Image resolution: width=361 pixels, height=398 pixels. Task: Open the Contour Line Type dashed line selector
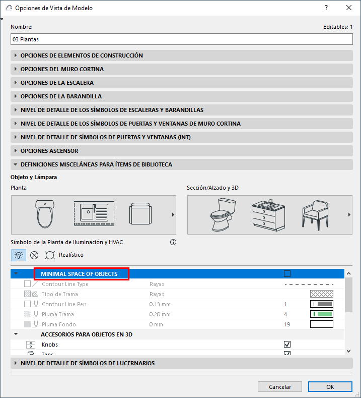(309, 284)
